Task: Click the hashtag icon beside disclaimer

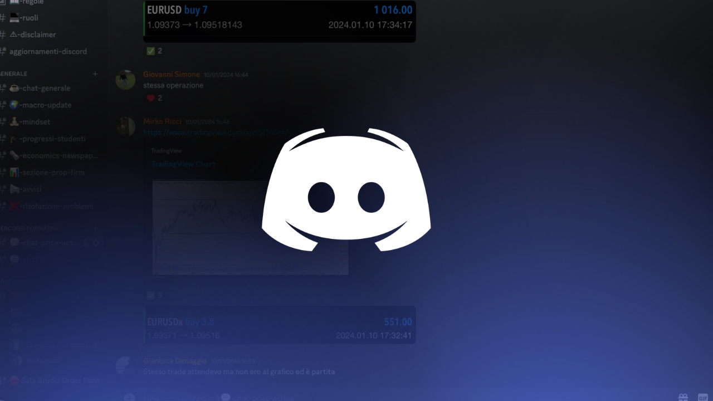Action: point(3,35)
